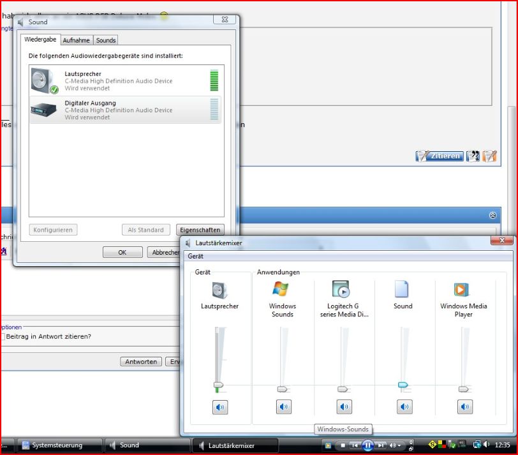518x455 pixels.
Task: Click the Zitieren button on the forum post
Action: (x=440, y=156)
